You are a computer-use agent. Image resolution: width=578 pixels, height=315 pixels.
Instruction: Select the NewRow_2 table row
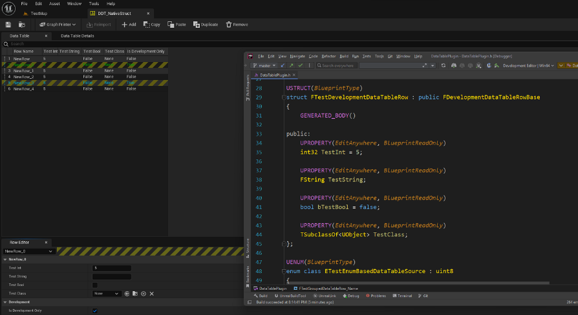85,77
